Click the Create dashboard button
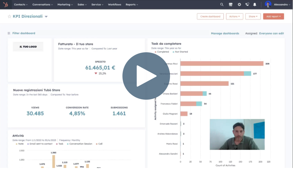The image size is (293, 169). (x=210, y=16)
